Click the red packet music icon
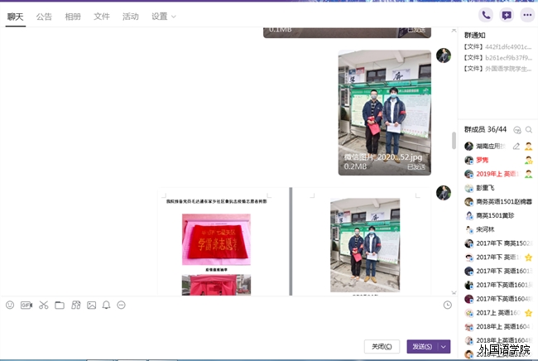The image size is (538, 361). [x=76, y=305]
